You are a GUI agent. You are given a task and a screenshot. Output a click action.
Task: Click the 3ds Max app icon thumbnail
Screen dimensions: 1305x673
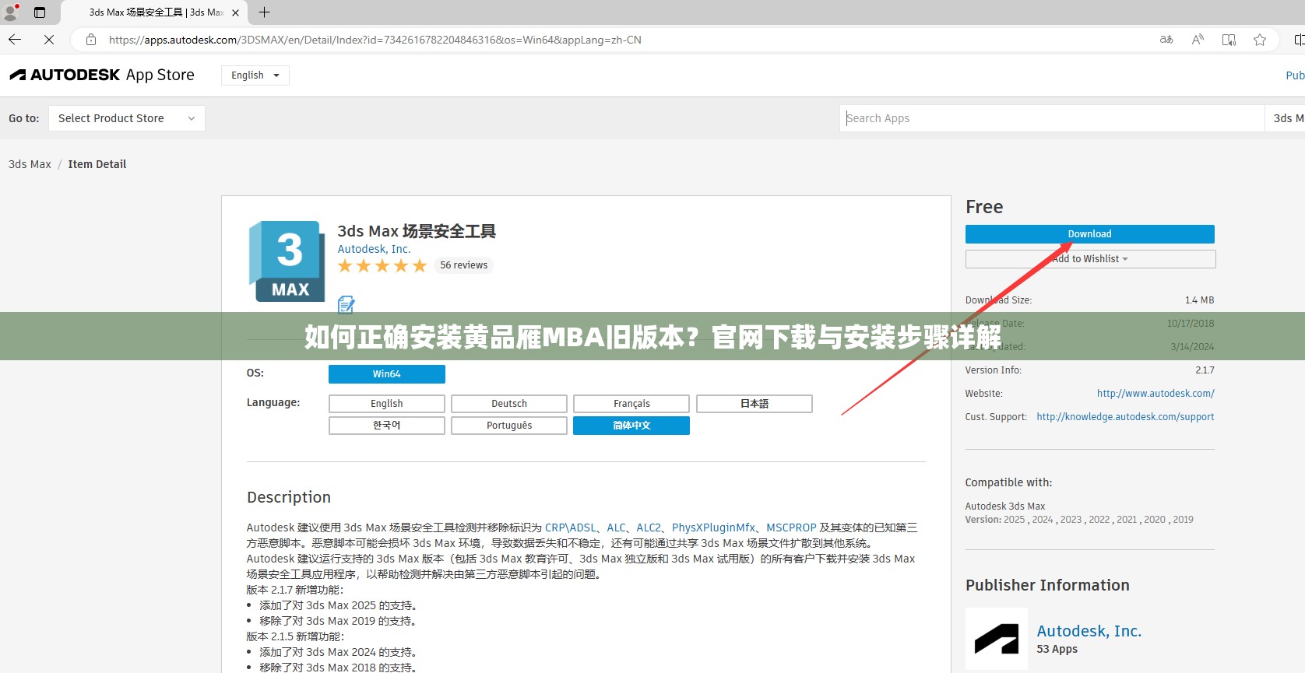point(287,261)
